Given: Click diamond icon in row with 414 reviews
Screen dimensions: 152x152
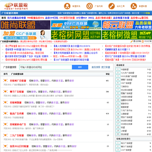Looking at the screenshot, I should pos(5,114).
